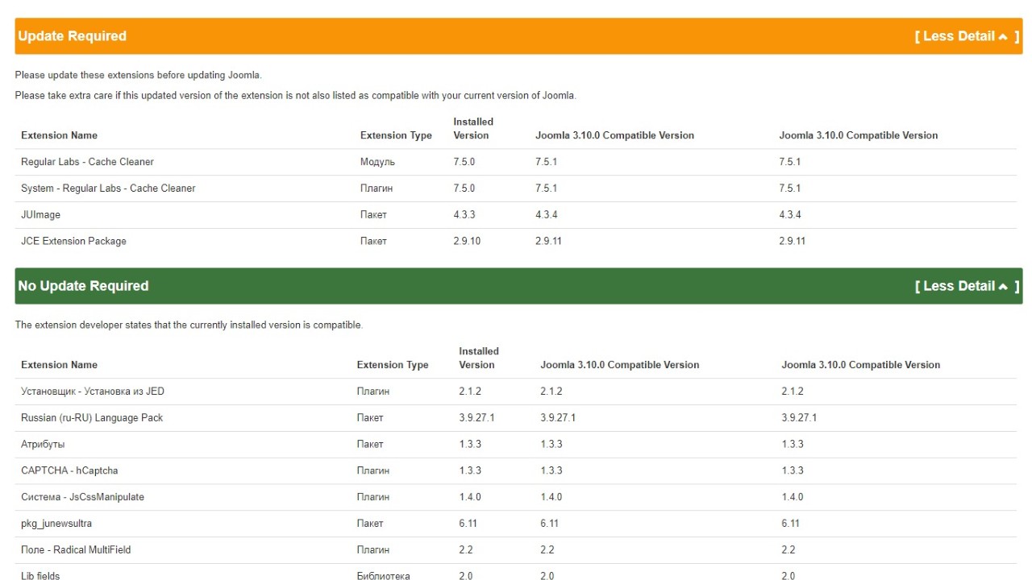This screenshot has width=1032, height=580.
Task: Click the 'extension developer states' compatibility note
Action: [189, 325]
